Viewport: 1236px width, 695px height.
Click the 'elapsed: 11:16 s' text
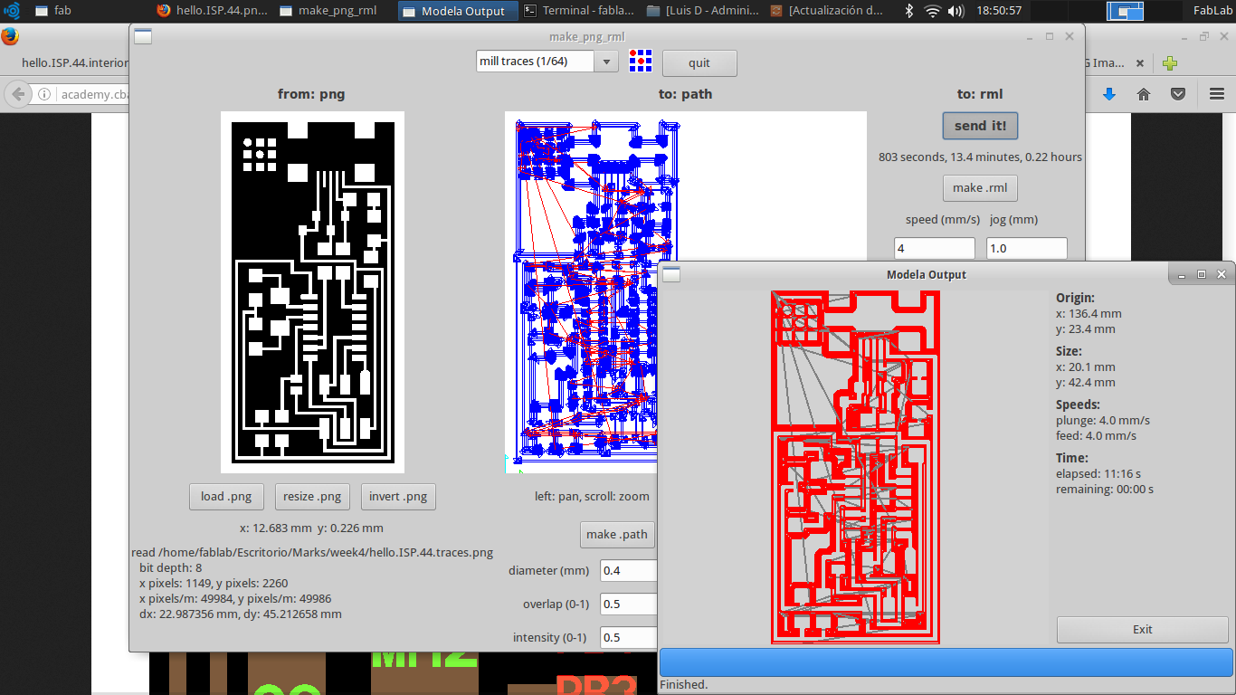click(x=1098, y=473)
